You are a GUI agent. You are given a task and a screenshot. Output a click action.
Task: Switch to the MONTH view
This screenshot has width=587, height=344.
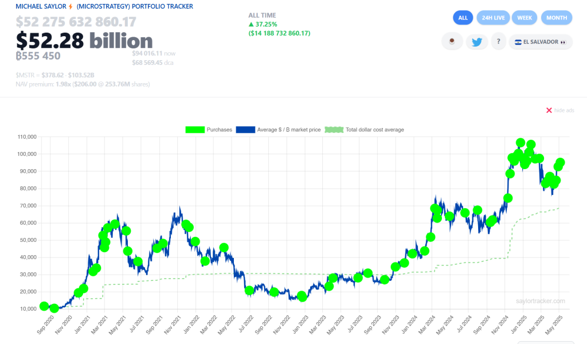pos(557,17)
